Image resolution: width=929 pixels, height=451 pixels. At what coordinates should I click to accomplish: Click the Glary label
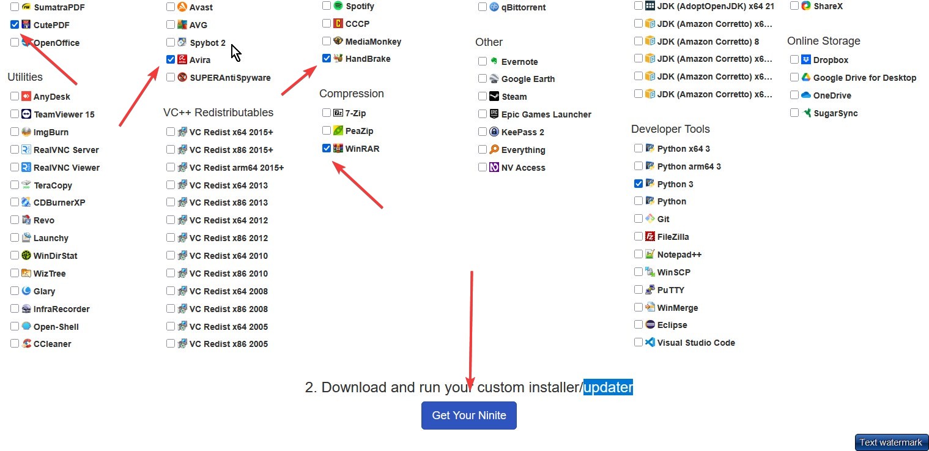[44, 291]
